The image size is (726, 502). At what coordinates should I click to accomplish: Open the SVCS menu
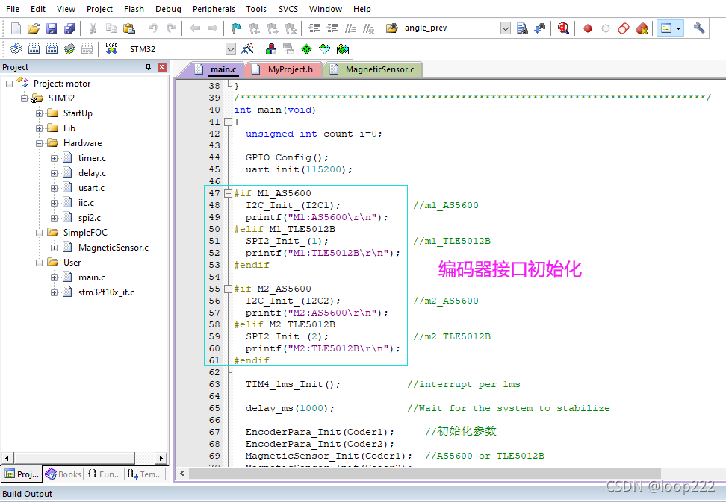pos(288,9)
